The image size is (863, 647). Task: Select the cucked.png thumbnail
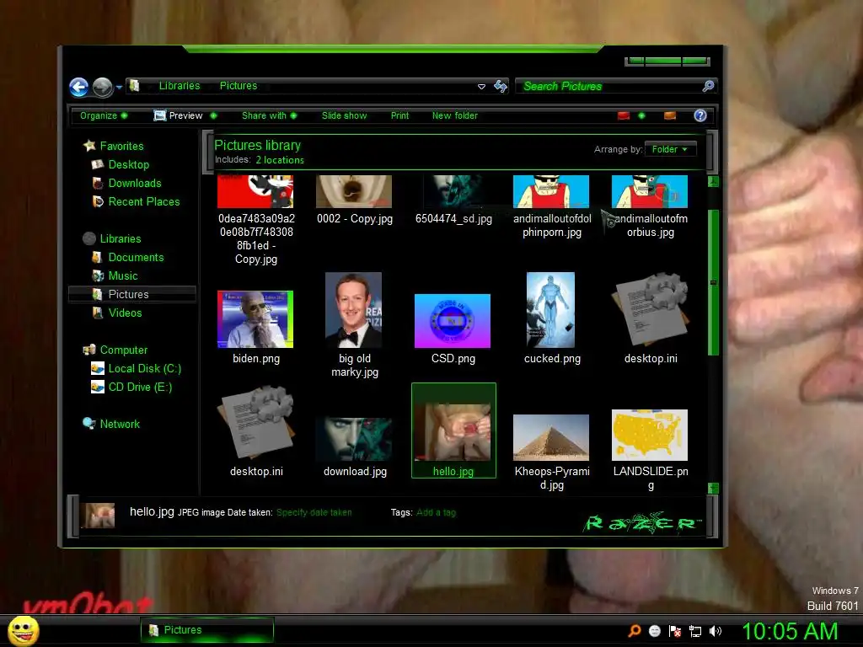click(x=550, y=310)
